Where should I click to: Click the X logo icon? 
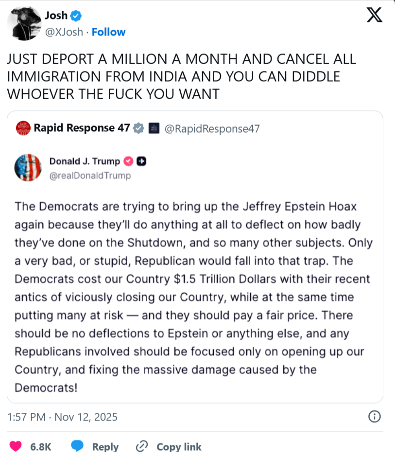[x=374, y=16]
